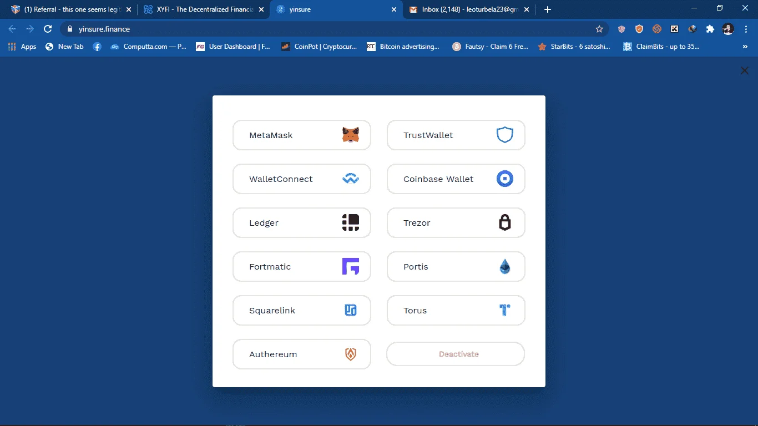The width and height of the screenshot is (758, 426).
Task: Expand hidden bookmarks with the chevron
Action: click(745, 47)
